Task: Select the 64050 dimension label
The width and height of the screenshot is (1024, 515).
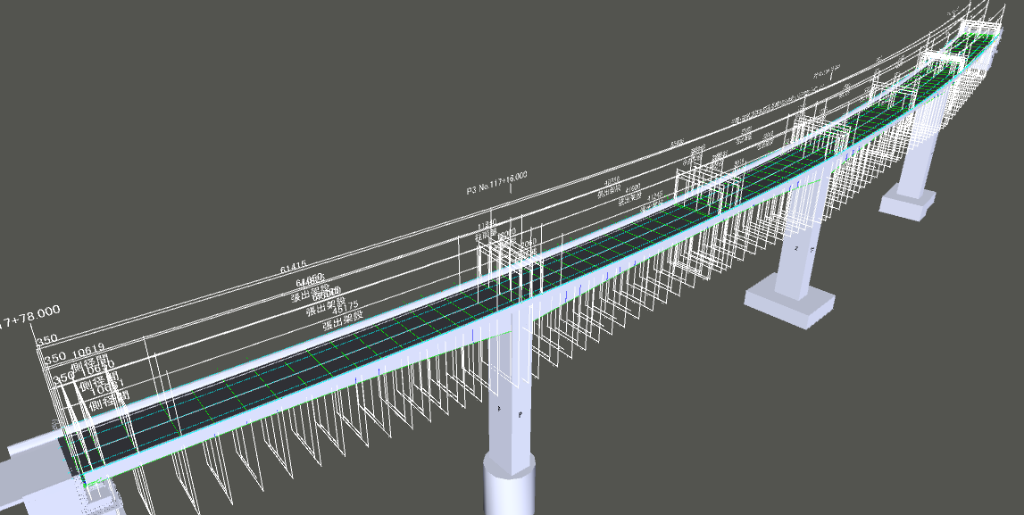Action: 310,281
